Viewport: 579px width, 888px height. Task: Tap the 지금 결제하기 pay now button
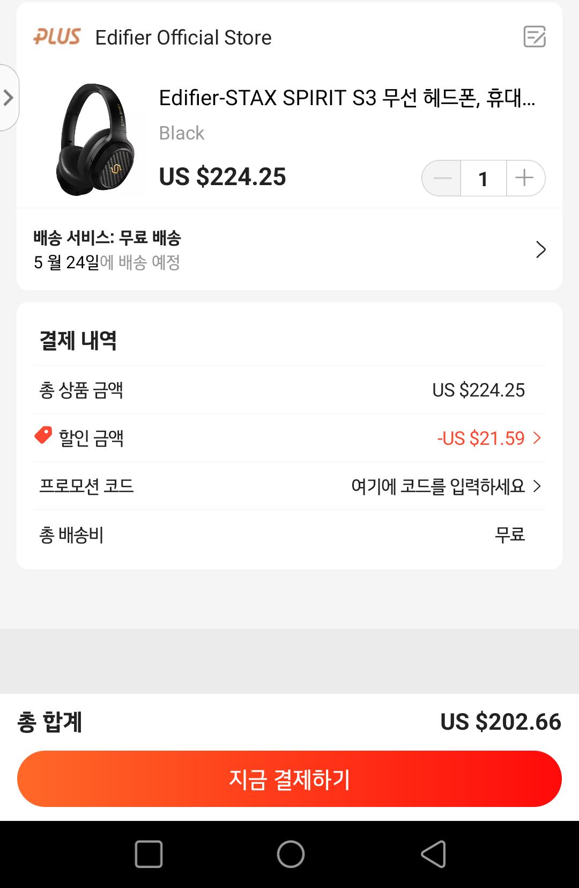(x=289, y=779)
